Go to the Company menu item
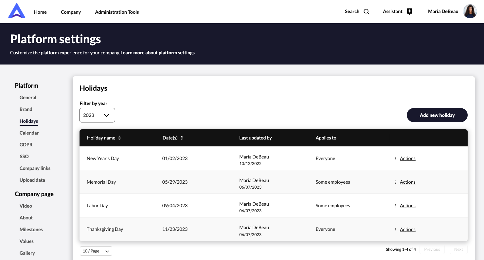484x260 pixels. coord(71,12)
